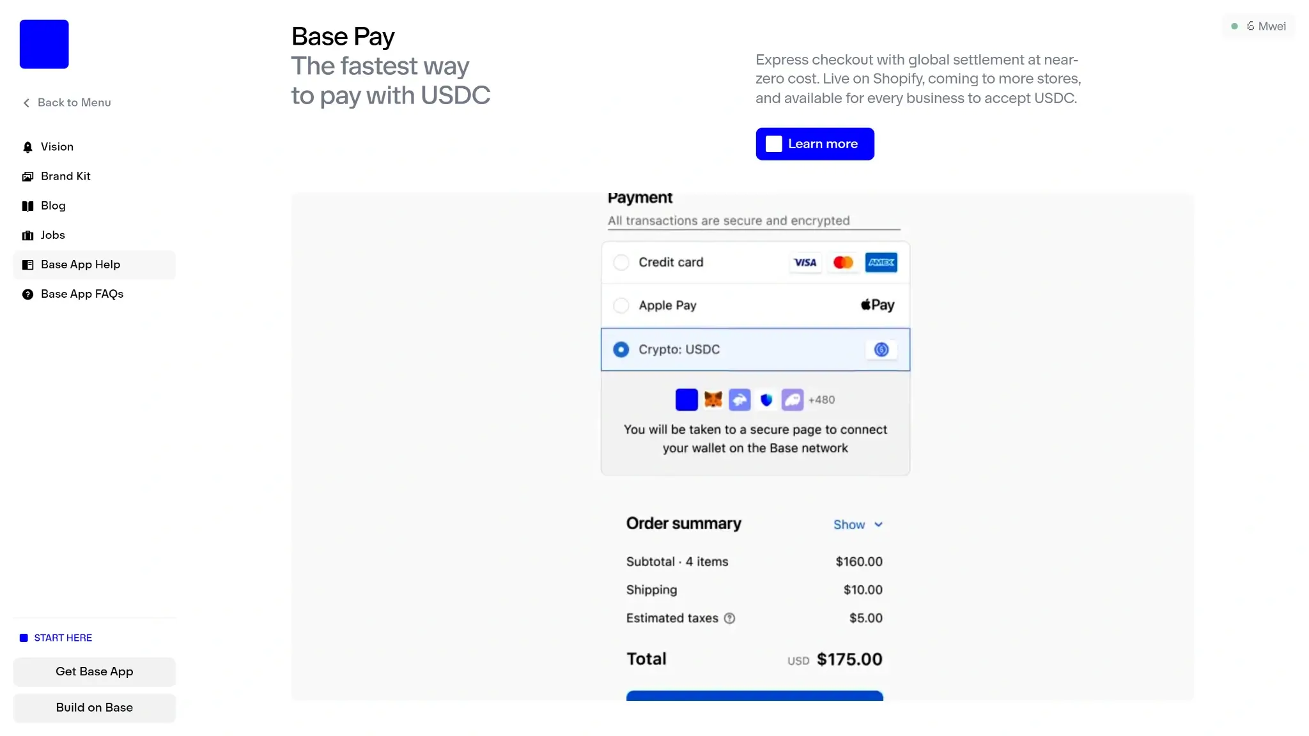Click the MetaMask fox wallet icon

click(713, 399)
